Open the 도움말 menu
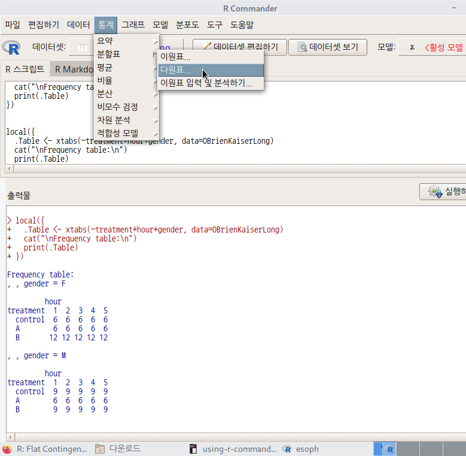The height and width of the screenshot is (456, 466). [242, 25]
